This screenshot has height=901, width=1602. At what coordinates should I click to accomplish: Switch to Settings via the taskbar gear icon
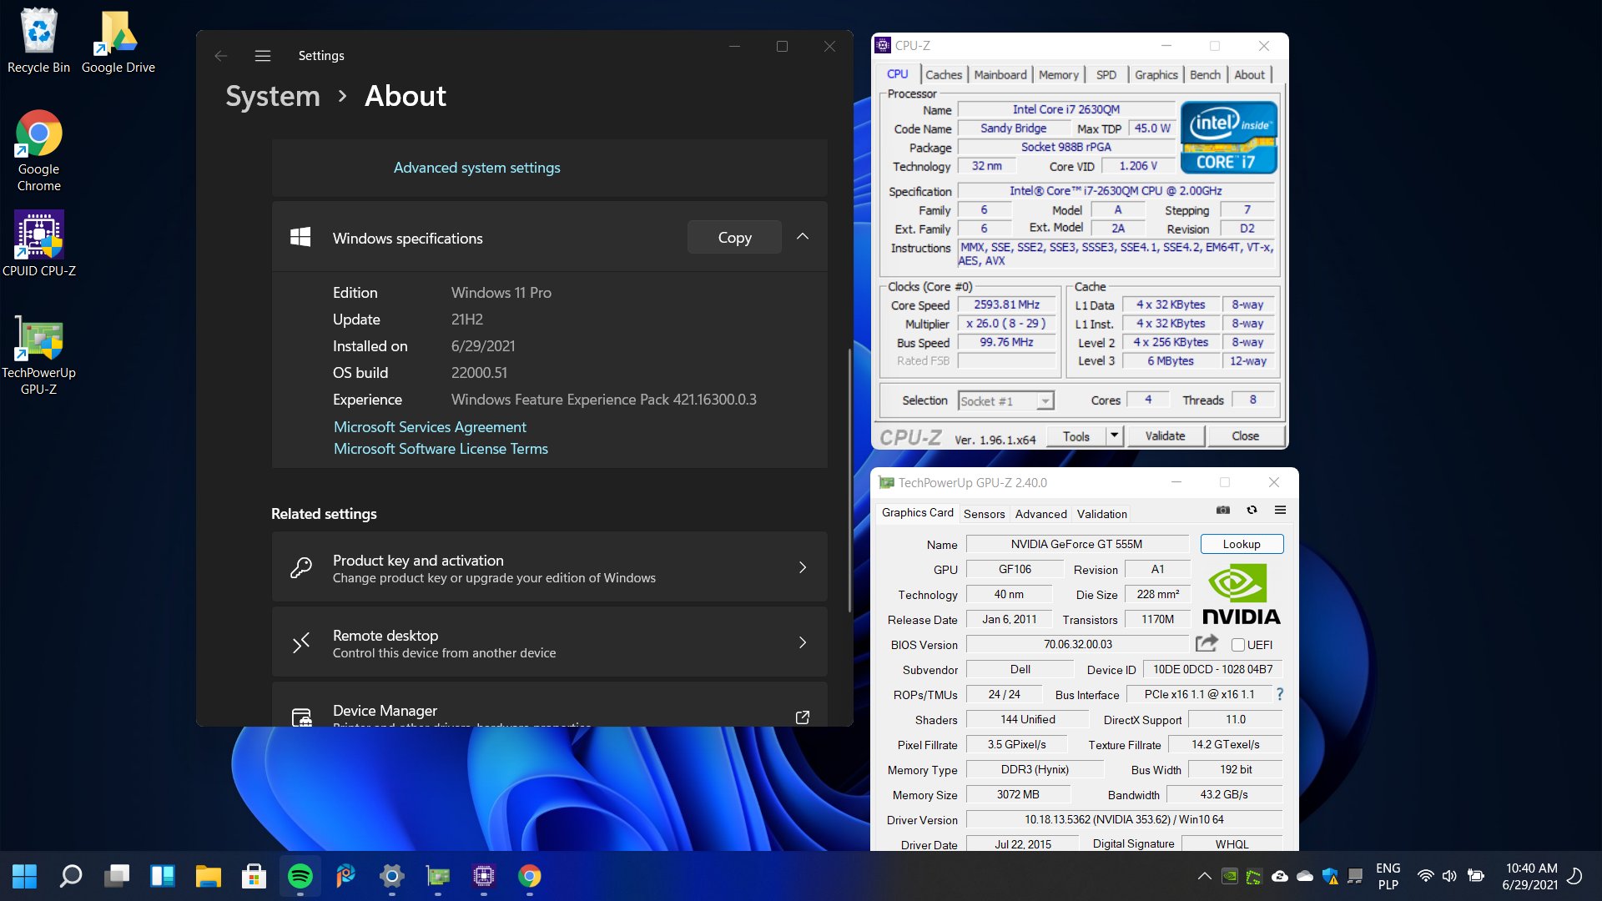click(x=391, y=876)
